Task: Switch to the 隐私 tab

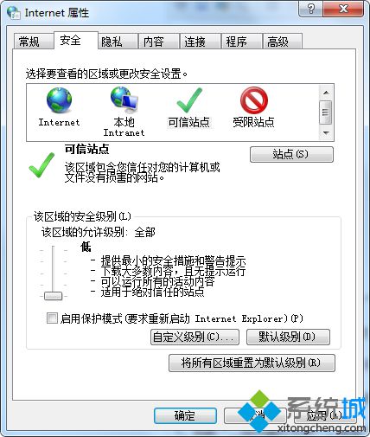Action: 112,42
